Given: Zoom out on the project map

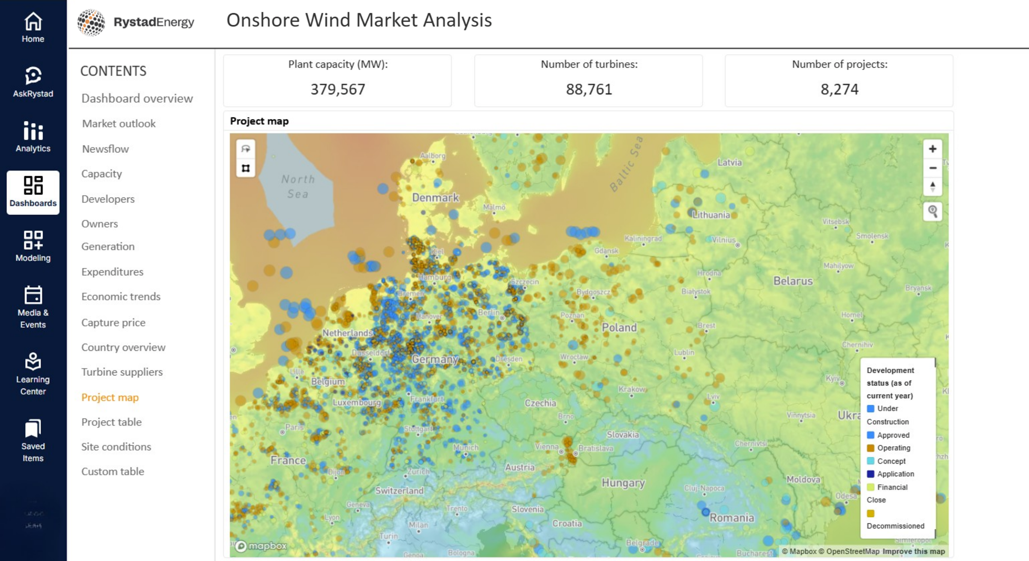Looking at the screenshot, I should (933, 168).
